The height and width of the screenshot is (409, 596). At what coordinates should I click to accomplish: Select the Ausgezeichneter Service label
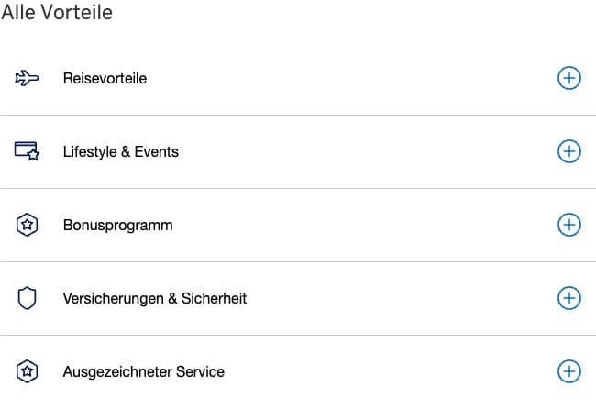(143, 371)
